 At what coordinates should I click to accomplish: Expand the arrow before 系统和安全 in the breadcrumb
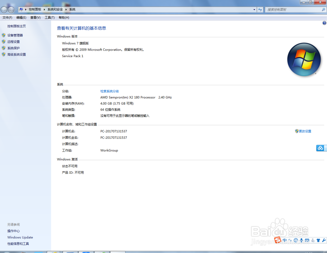(x=44, y=9)
